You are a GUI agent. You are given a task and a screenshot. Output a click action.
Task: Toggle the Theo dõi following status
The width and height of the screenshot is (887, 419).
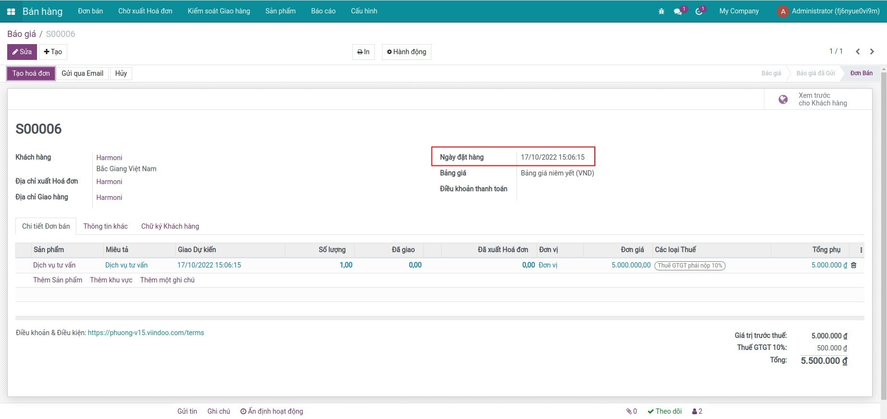pyautogui.click(x=665, y=411)
